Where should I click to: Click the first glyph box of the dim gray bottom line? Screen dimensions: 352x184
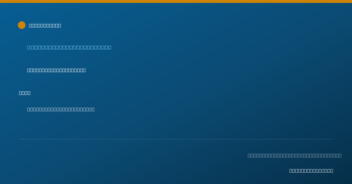[249, 155]
